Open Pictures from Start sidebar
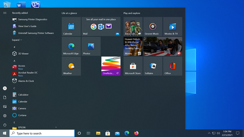Screen dimensions: 244x137 [5, 107]
